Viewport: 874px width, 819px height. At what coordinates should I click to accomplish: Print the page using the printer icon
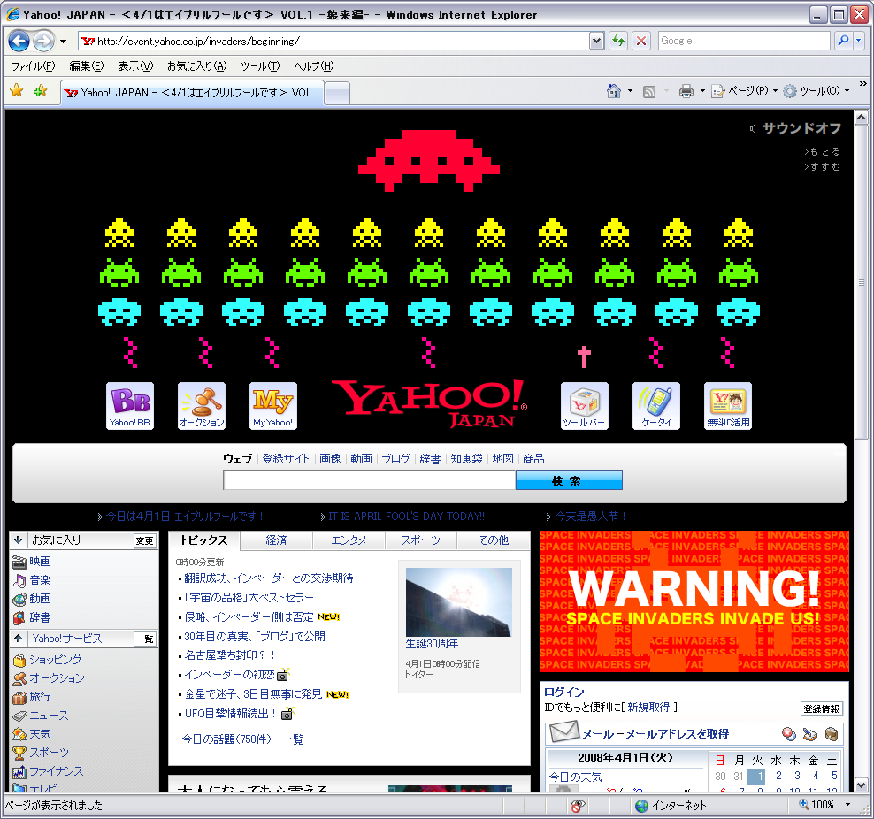[x=686, y=91]
